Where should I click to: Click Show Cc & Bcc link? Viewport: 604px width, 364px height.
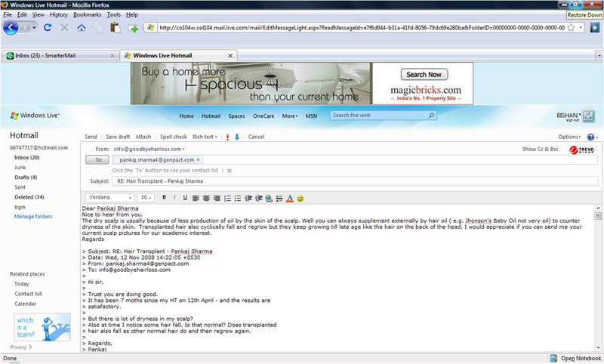click(541, 150)
